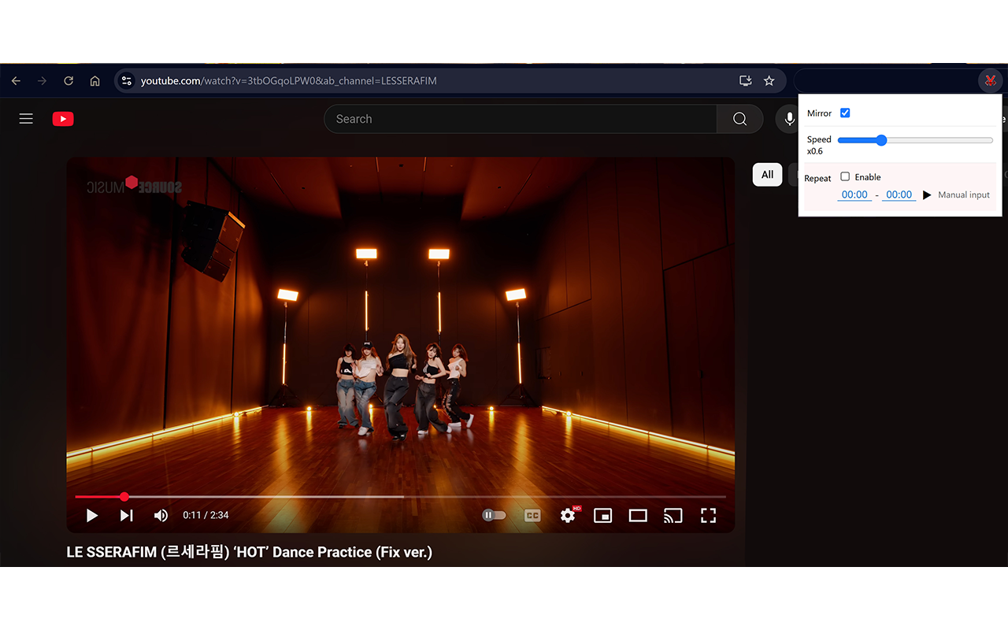Switch to theater mode
Image resolution: width=1008 pixels, height=630 pixels.
coord(638,516)
